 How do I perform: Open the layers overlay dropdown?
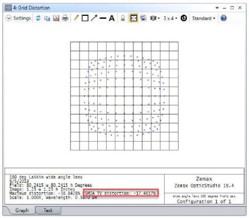[x=155, y=18]
